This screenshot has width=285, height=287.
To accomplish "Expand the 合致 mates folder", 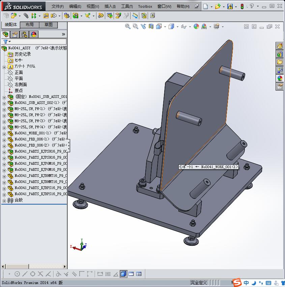I will pos(4,200).
